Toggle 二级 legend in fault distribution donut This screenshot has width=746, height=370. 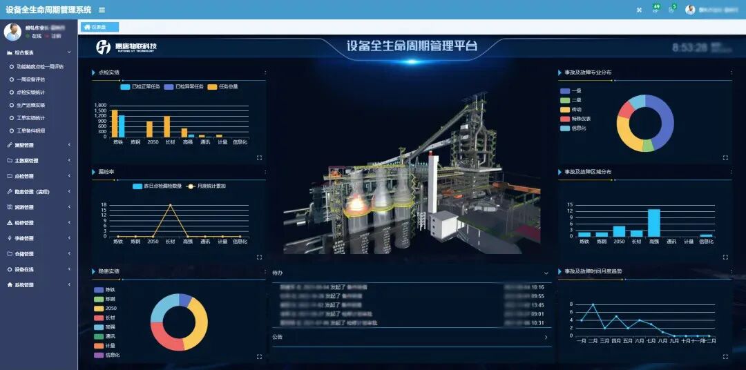tap(571, 100)
